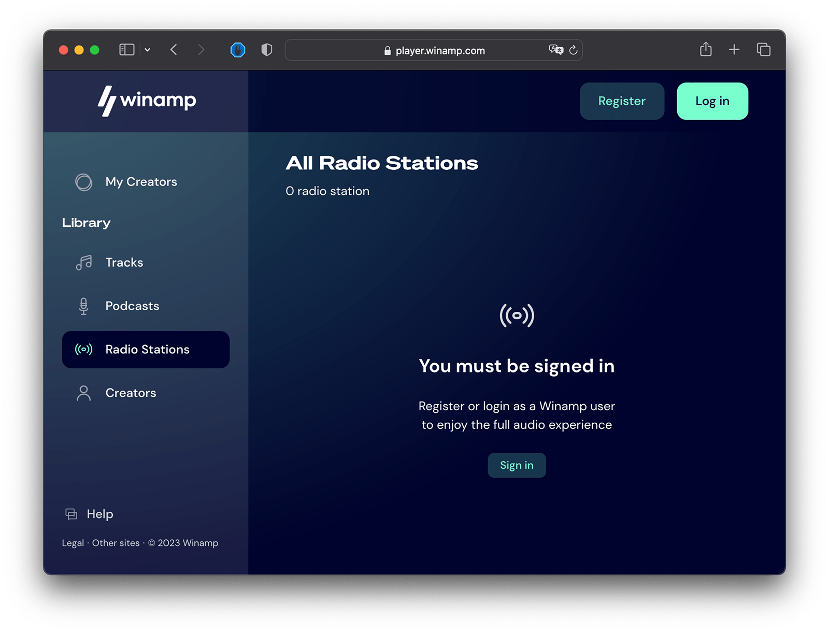Click the Register button

click(622, 101)
